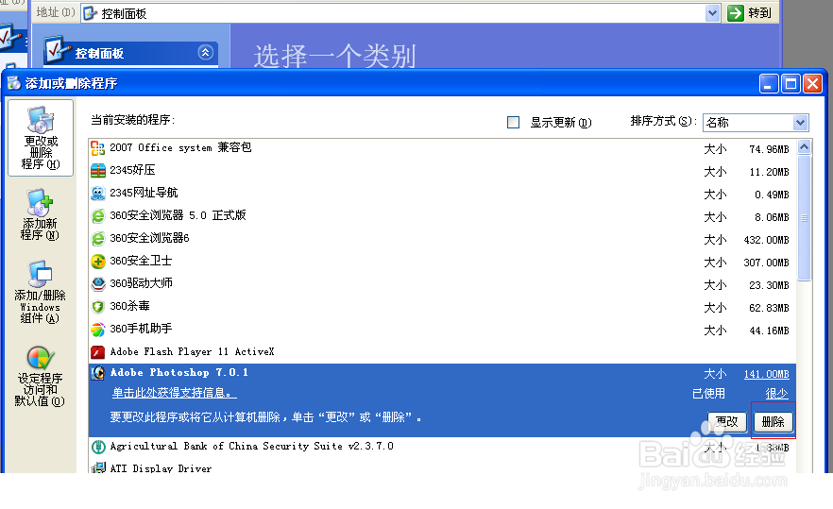
Task: Select Adobe Flash Player 11 ActiveX entry
Action: tap(442, 352)
